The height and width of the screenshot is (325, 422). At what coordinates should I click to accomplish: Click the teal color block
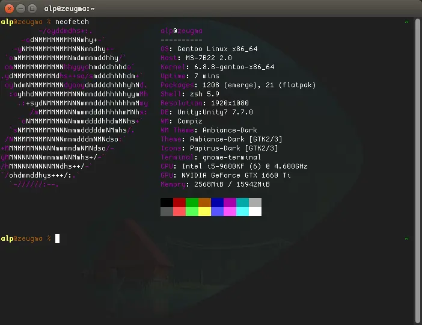243,202
